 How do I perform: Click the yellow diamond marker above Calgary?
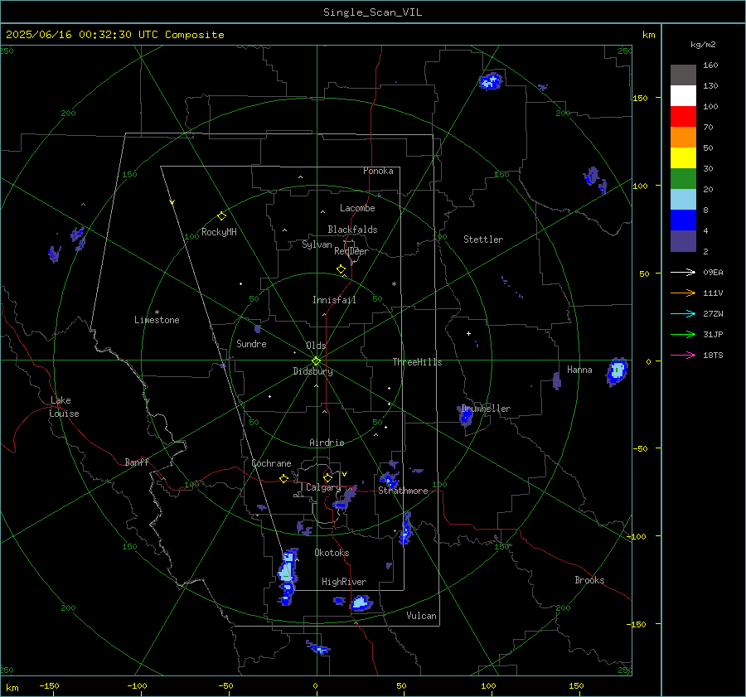(327, 477)
